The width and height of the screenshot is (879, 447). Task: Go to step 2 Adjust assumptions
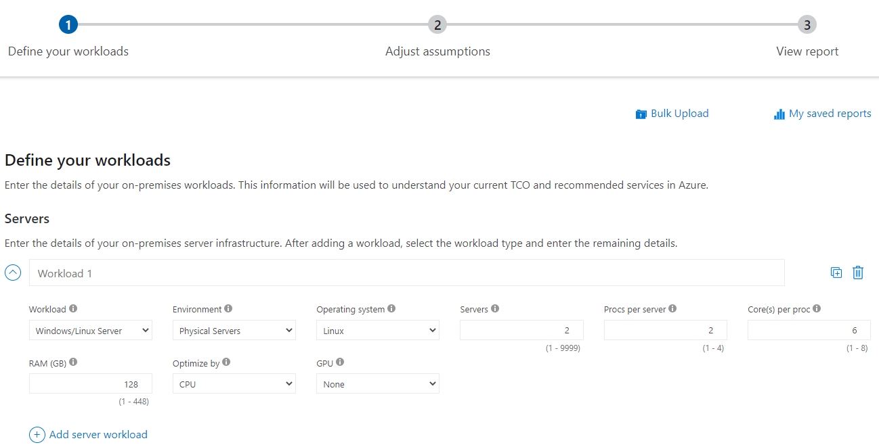click(437, 25)
